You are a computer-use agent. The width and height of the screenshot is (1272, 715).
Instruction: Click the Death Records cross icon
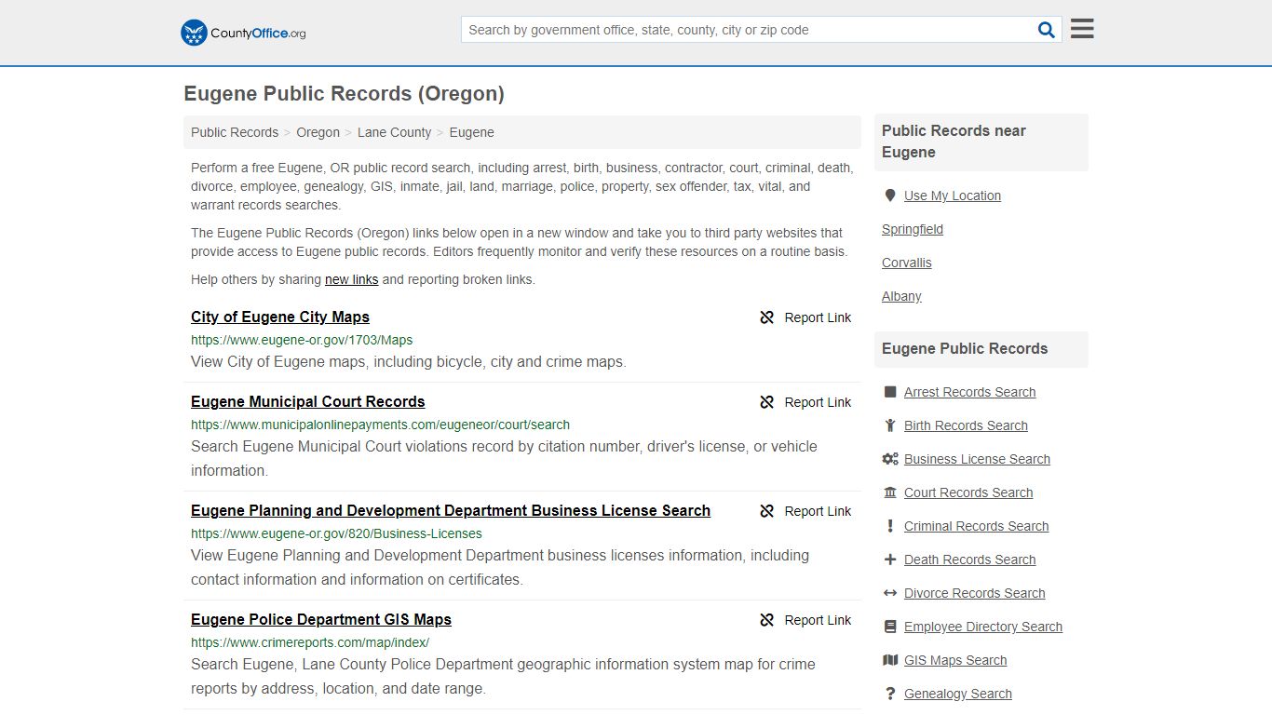[x=890, y=560]
